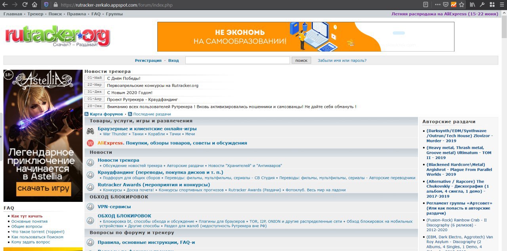The image size is (507, 251).
Task: Open the Карта форумов link
Action: point(107,114)
